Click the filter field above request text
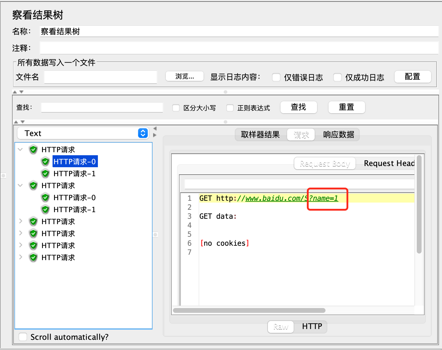Screen dimensions: 442x350 pyautogui.click(x=299, y=184)
